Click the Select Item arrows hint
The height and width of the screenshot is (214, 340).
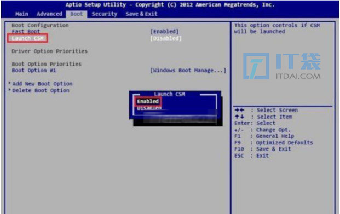pos(263,117)
